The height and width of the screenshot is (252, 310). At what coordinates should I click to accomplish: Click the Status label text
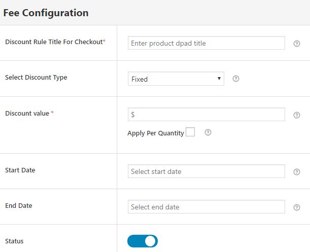pyautogui.click(x=14, y=241)
